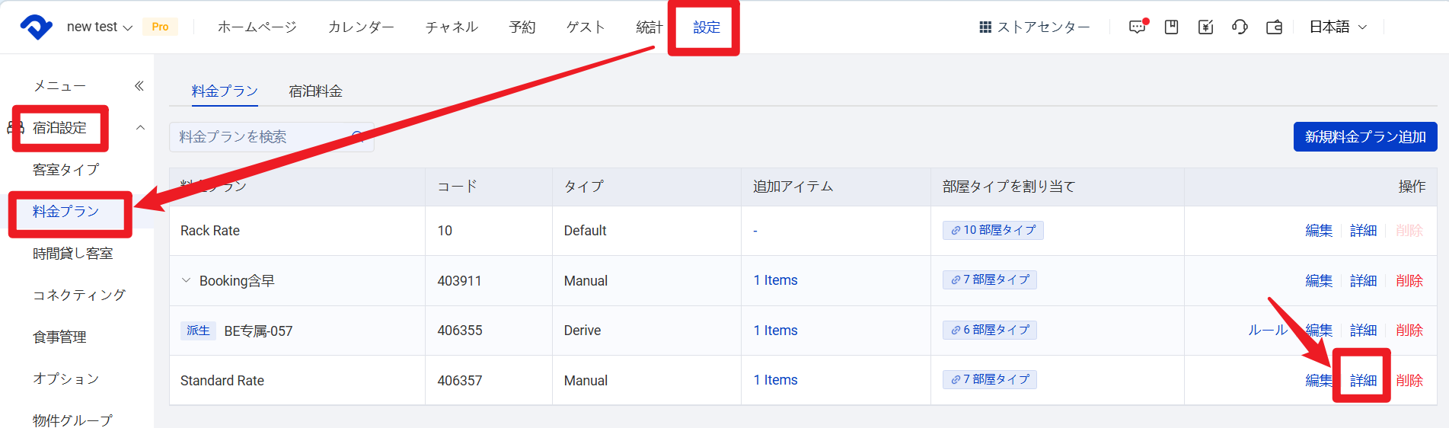Click 新規料金プラン追加 button
The width and height of the screenshot is (1449, 428).
(x=1365, y=136)
